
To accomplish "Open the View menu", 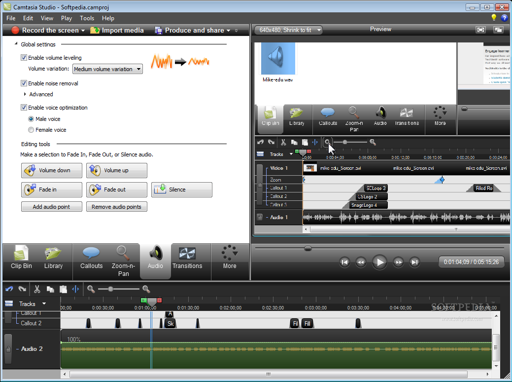I will pos(47,18).
